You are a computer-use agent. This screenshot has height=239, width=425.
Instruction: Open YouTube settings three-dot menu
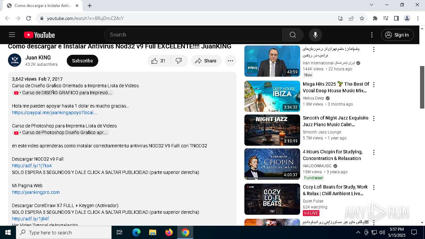[x=372, y=35]
